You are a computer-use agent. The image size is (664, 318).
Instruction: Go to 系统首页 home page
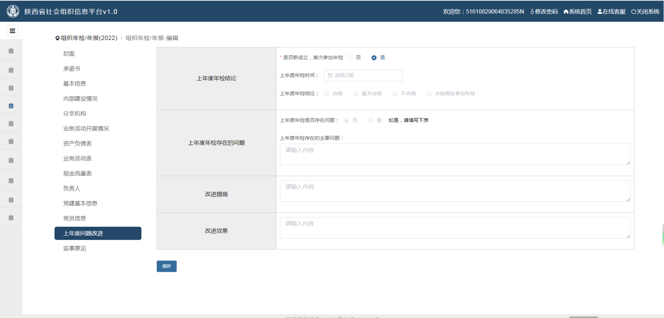pos(578,12)
